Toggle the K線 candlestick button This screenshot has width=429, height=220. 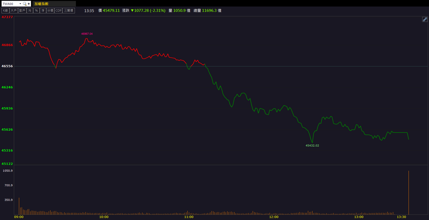pos(5,10)
